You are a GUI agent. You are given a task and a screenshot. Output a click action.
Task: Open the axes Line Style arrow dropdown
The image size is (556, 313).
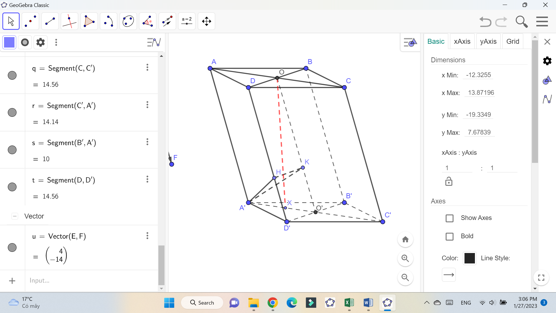(x=449, y=275)
